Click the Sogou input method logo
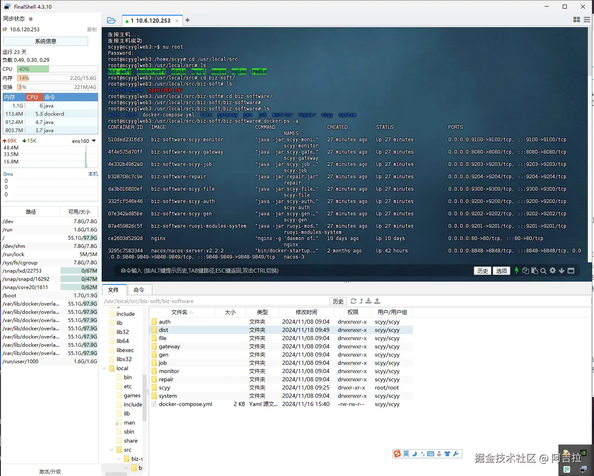The height and width of the screenshot is (476, 594). click(x=398, y=454)
